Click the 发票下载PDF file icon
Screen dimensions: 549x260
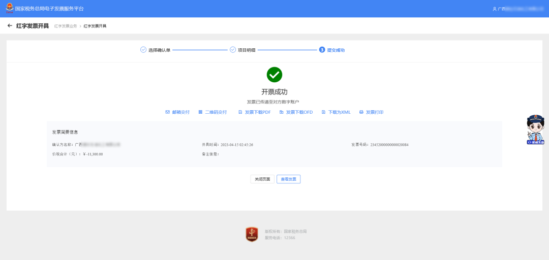click(240, 112)
